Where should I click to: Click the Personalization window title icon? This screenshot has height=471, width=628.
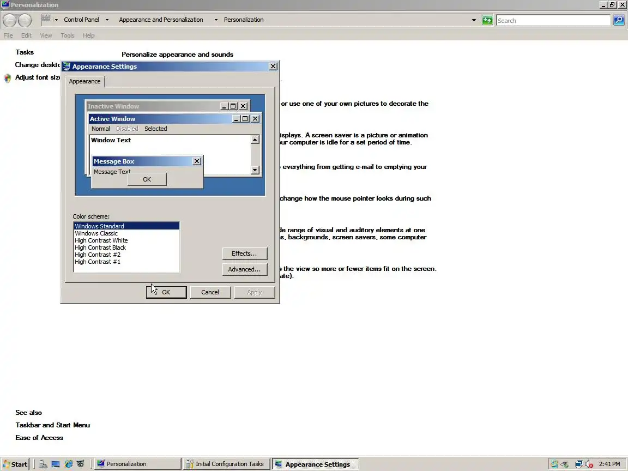(5, 5)
